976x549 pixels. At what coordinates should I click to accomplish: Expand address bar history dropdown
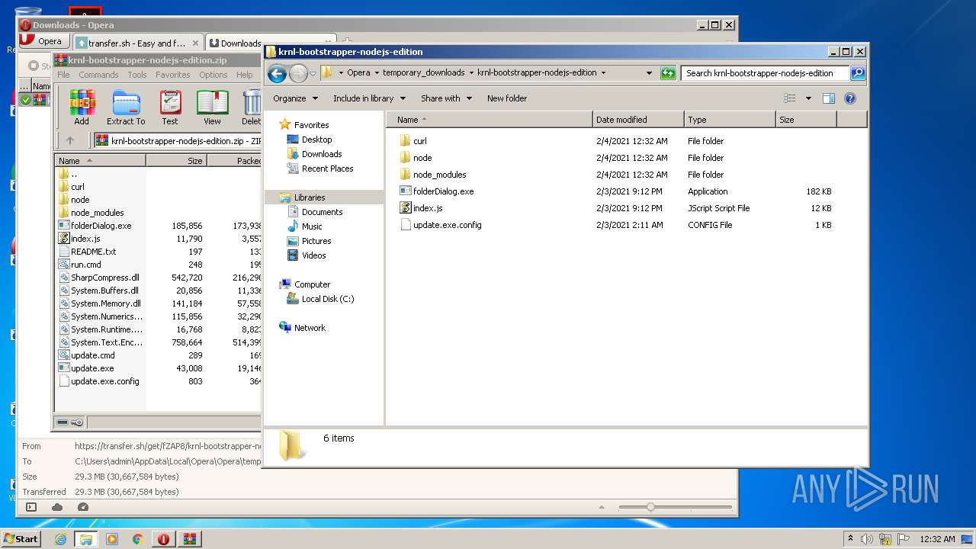pos(649,73)
